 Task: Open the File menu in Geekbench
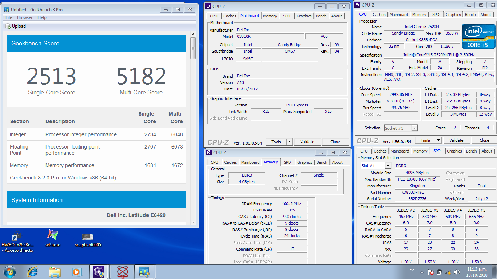[x=9, y=17]
